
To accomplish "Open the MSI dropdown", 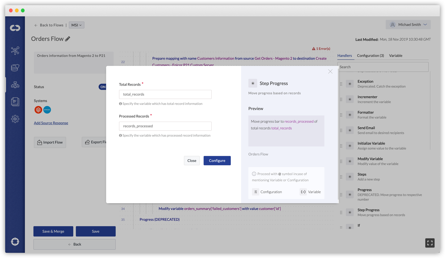I will point(77,25).
